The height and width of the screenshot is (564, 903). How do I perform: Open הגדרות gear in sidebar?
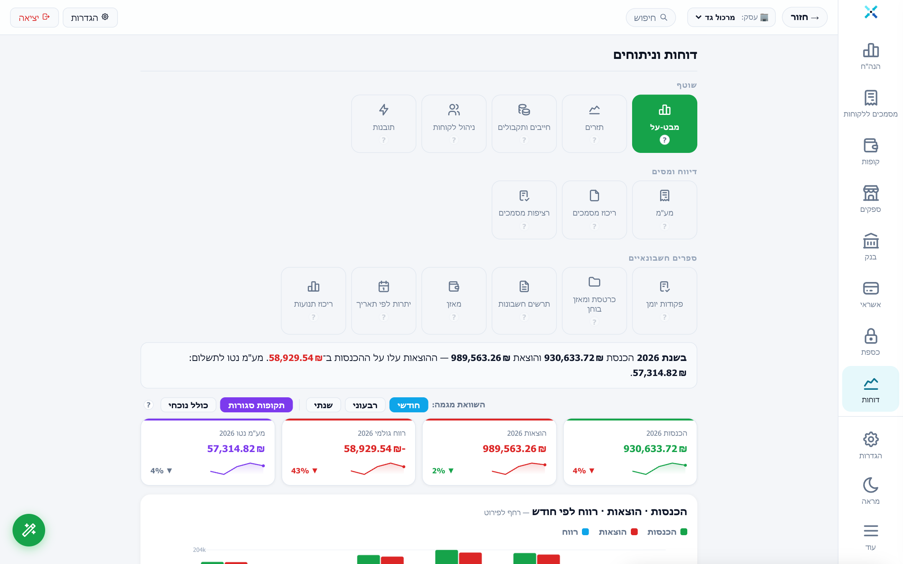[x=870, y=446]
